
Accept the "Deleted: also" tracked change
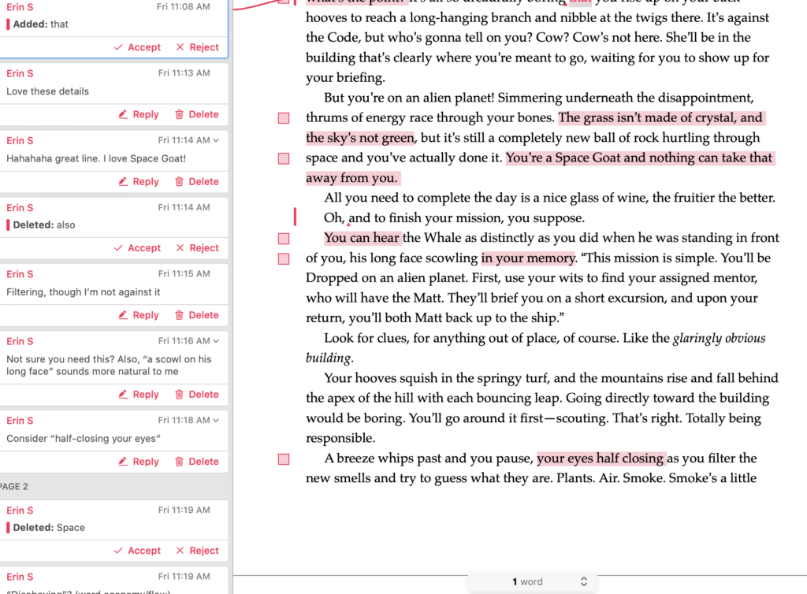click(137, 248)
